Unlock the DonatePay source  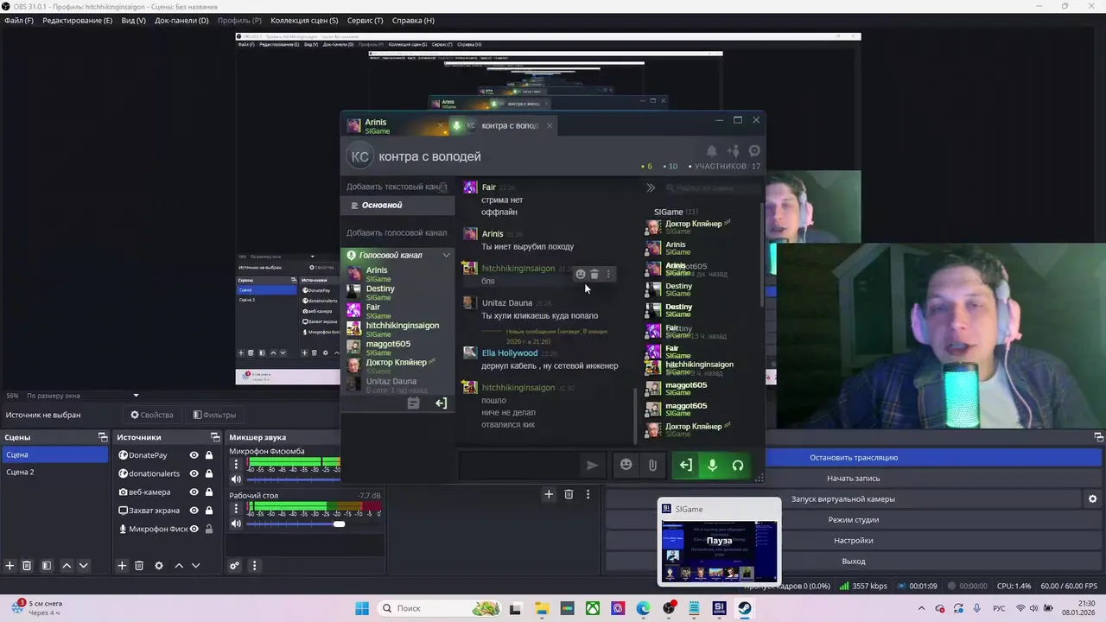click(208, 455)
